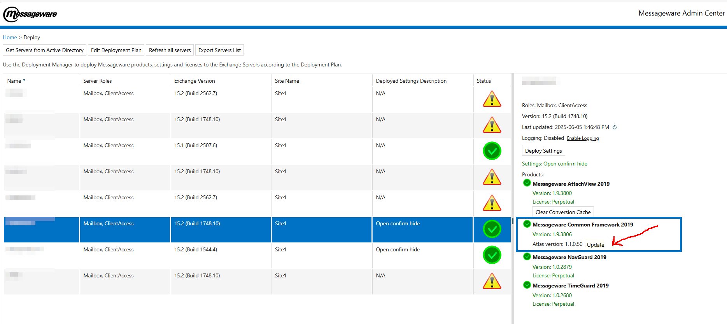Click Open confirm hide in Build 1544.4 row

[x=398, y=249]
